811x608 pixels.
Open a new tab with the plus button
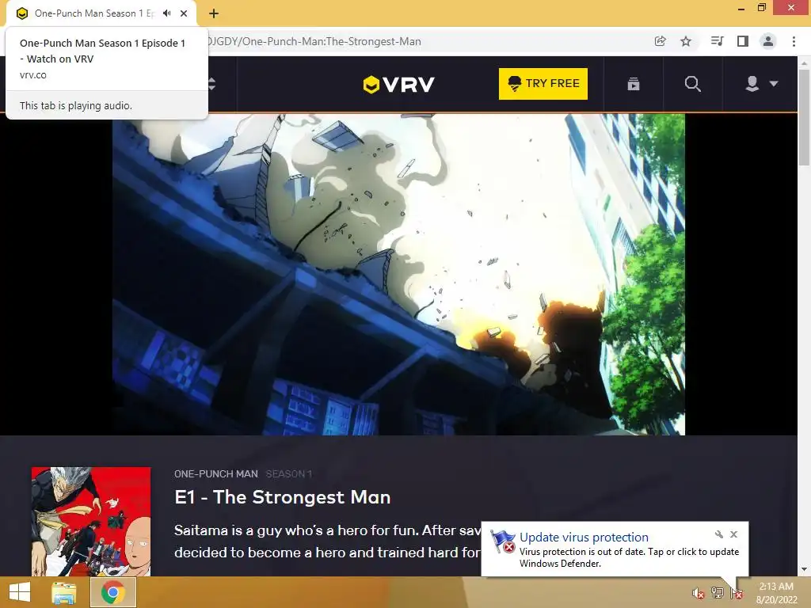pos(214,13)
